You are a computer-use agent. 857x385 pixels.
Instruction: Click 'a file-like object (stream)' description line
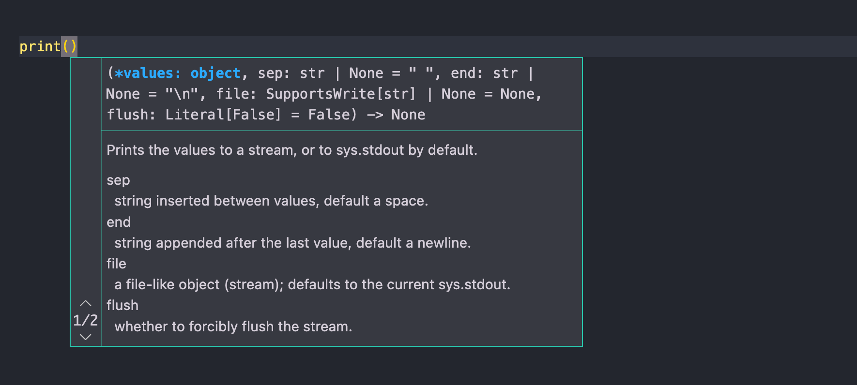click(x=312, y=284)
